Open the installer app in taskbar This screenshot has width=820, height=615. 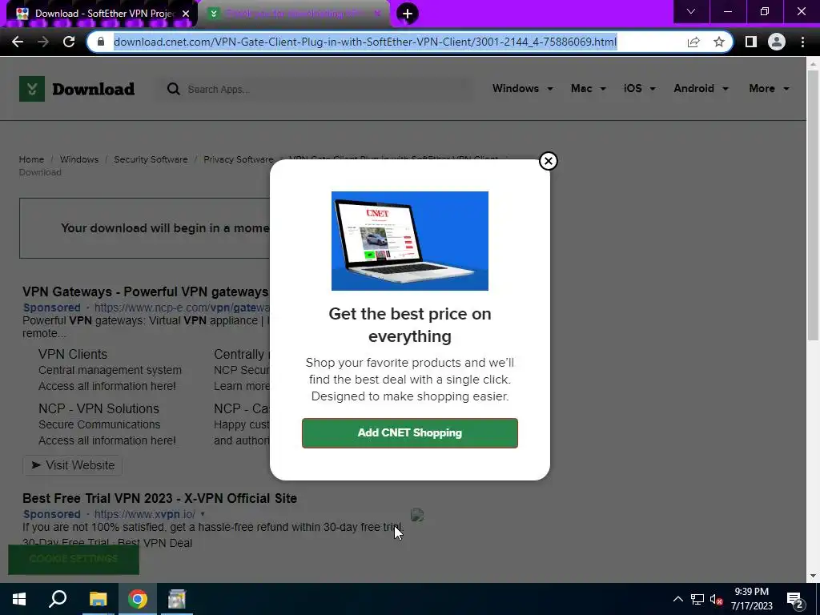[177, 599]
